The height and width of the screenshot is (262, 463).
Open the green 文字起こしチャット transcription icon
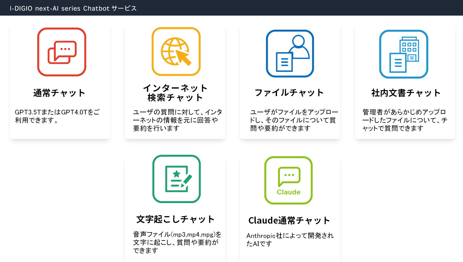tap(176, 179)
